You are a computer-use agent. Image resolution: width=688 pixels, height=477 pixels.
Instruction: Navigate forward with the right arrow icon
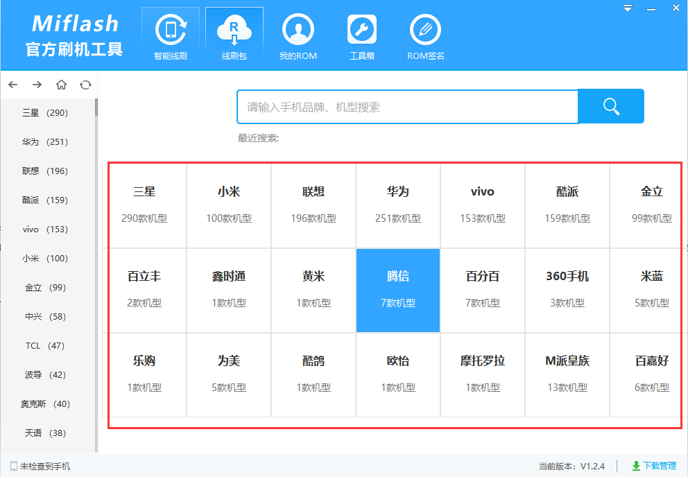tap(37, 84)
